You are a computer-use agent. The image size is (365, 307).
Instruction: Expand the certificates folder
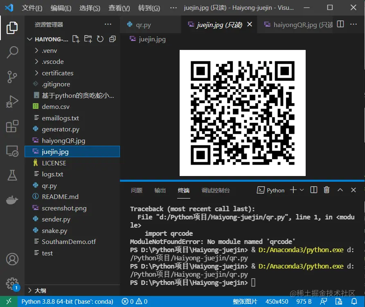(x=72, y=73)
